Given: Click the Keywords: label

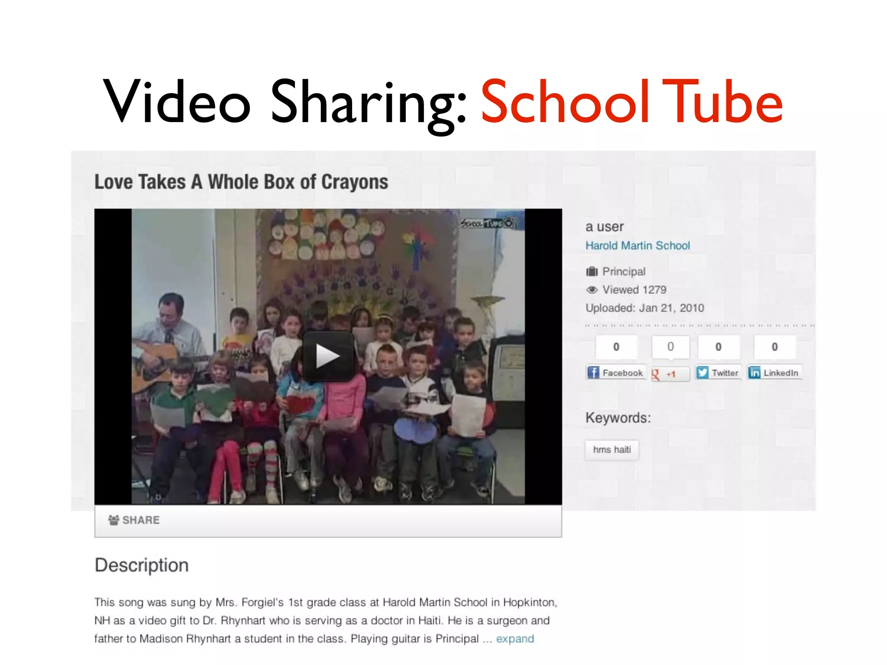Looking at the screenshot, I should click(618, 418).
